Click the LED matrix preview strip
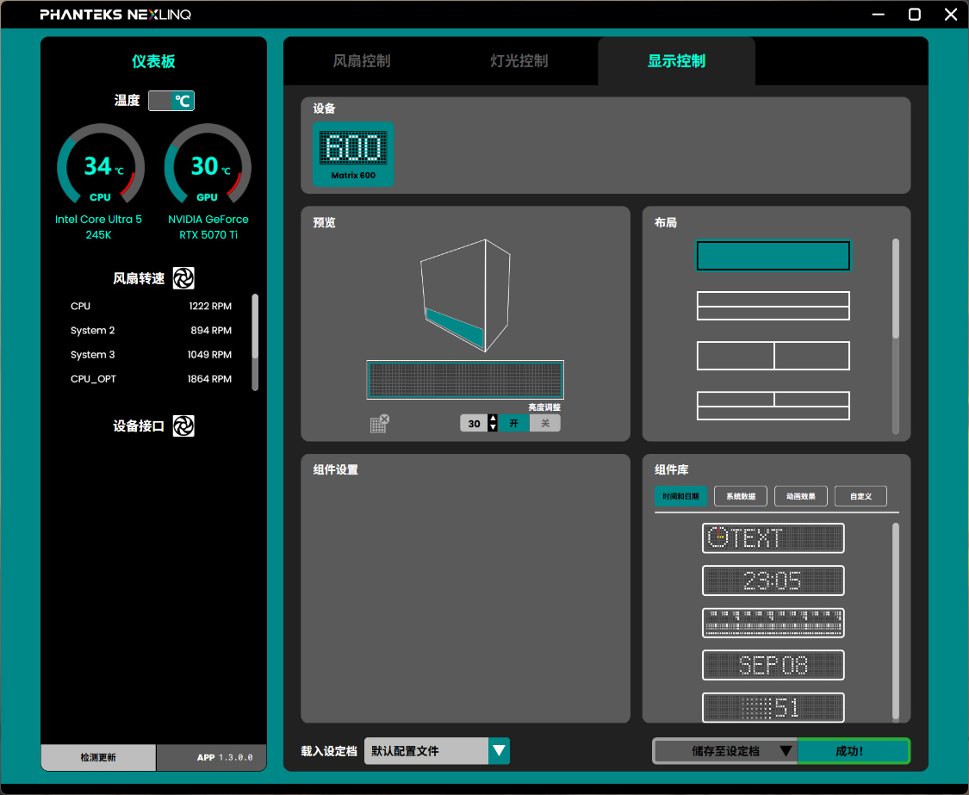Screen dimensions: 969x795 click(x=465, y=380)
